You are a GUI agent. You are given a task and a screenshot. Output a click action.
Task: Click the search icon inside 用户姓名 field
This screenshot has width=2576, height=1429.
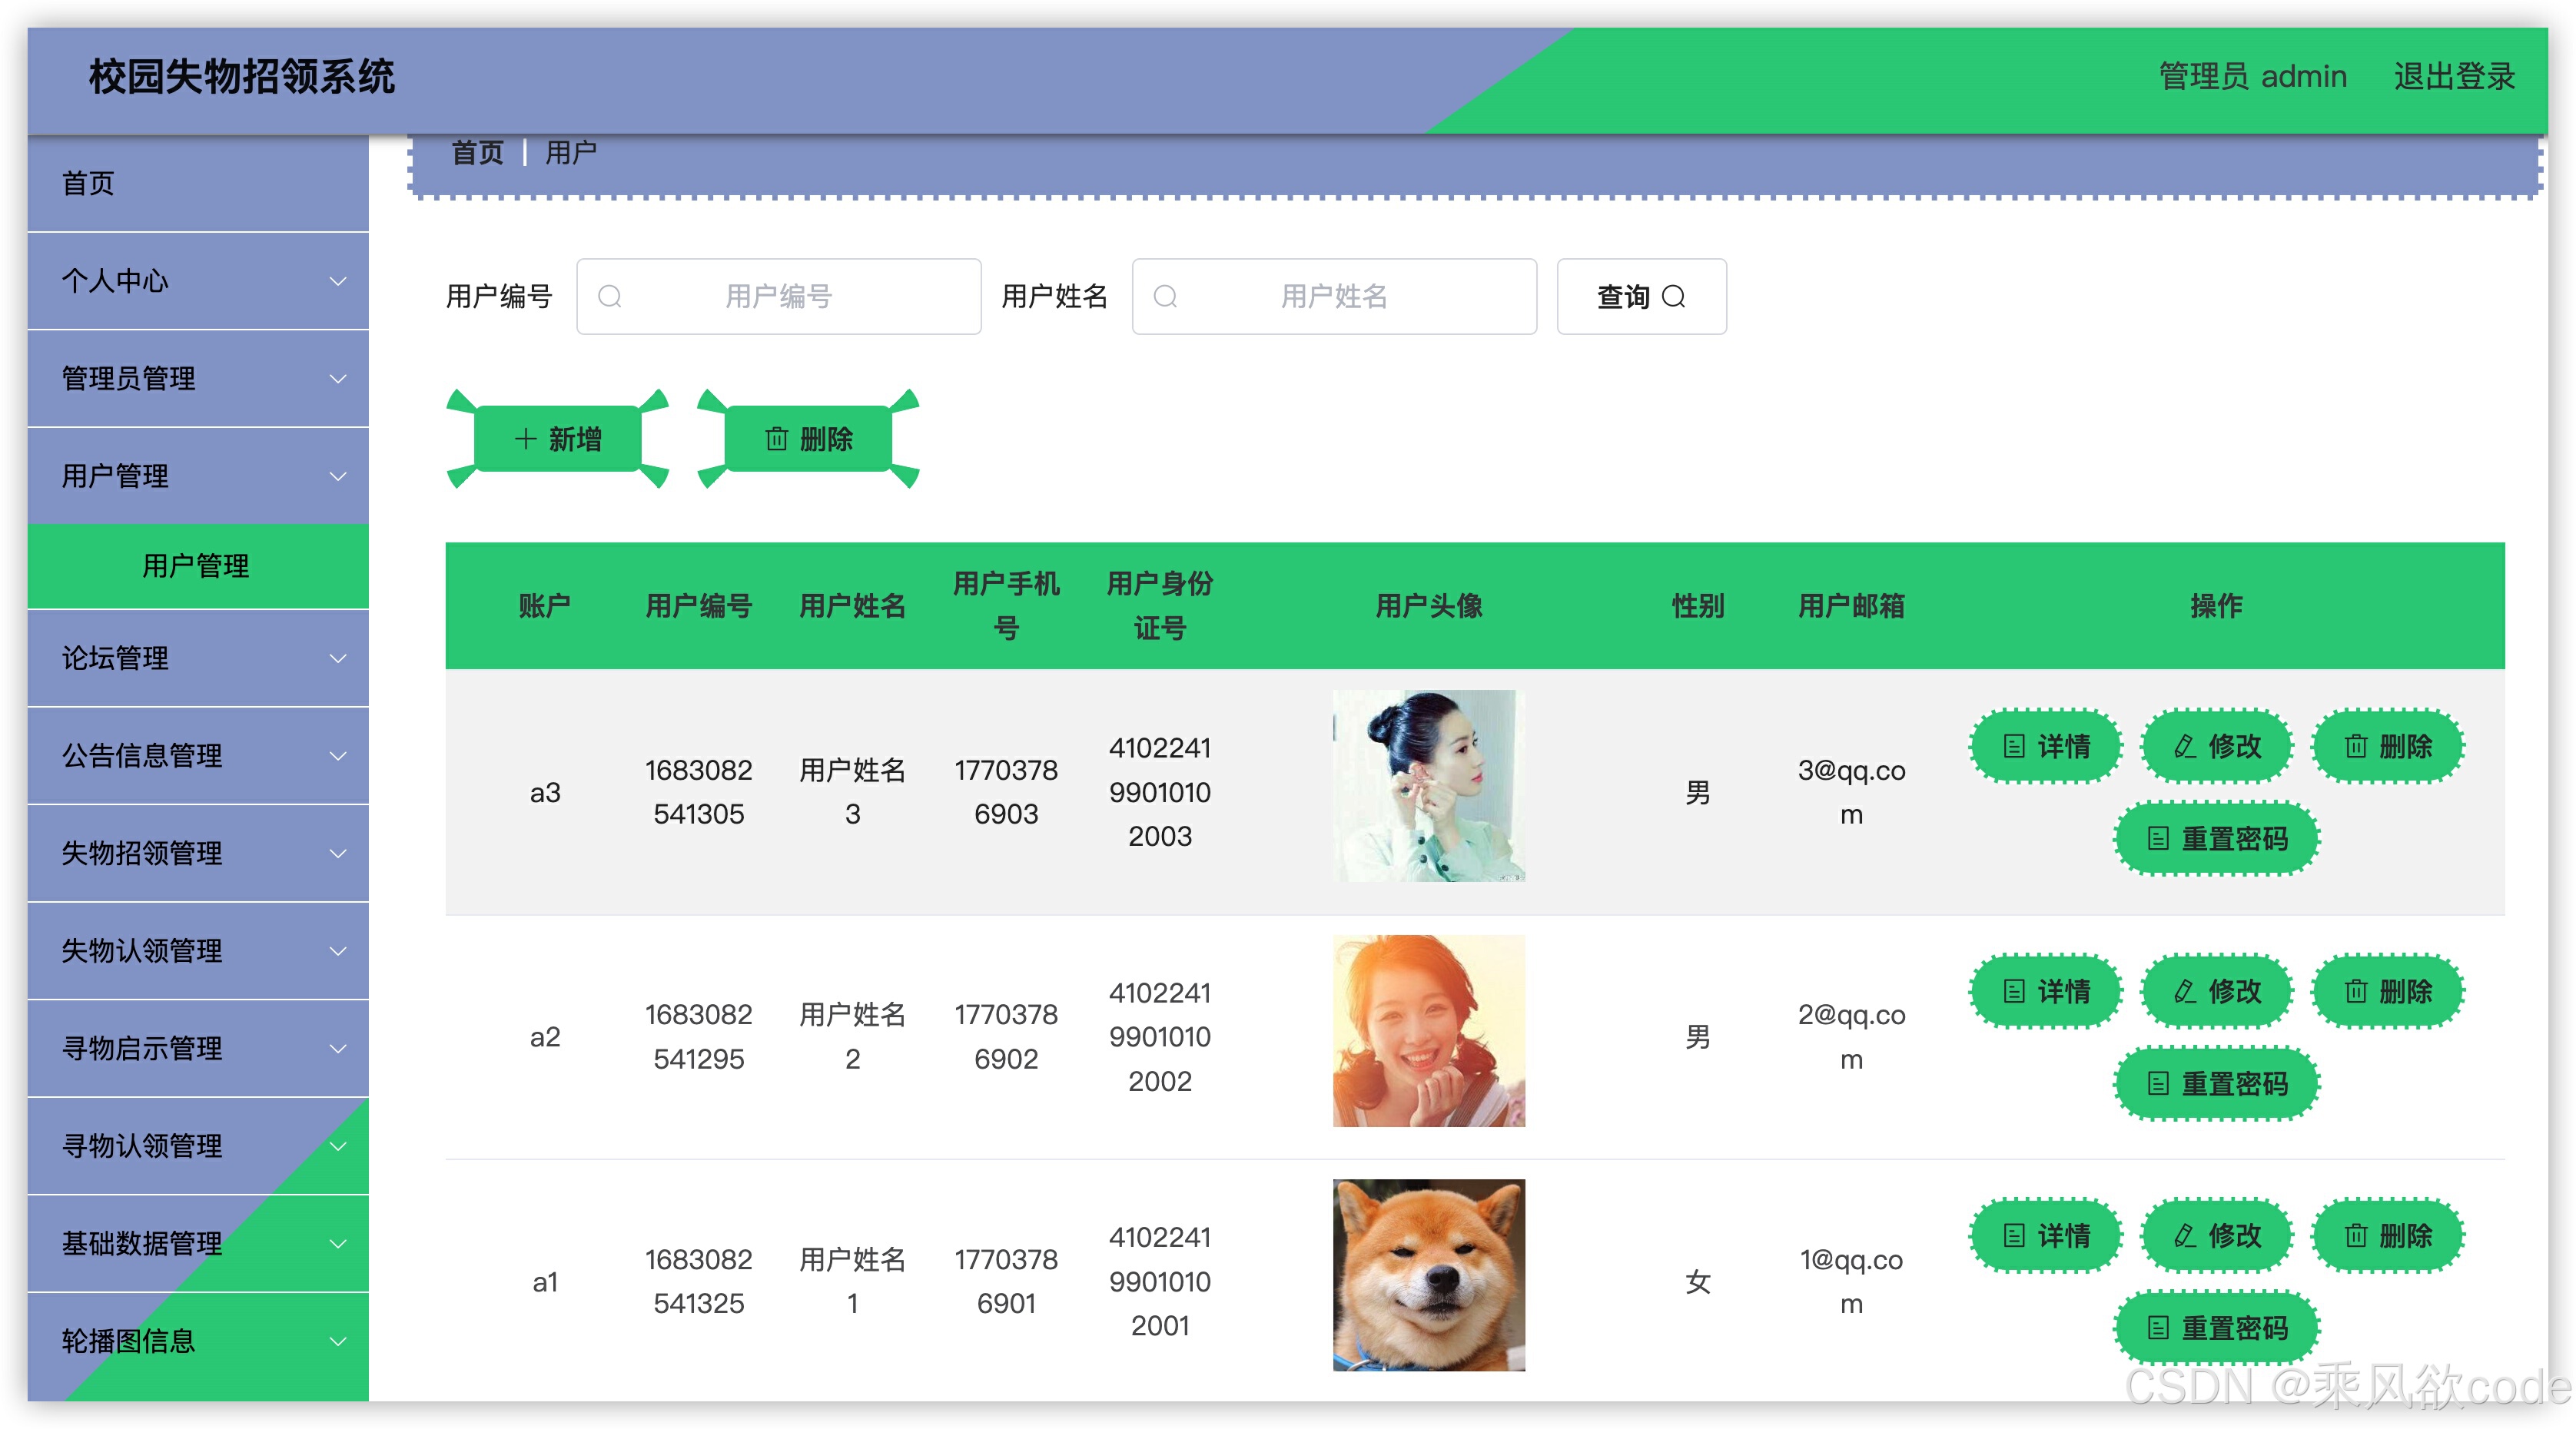pos(1166,296)
